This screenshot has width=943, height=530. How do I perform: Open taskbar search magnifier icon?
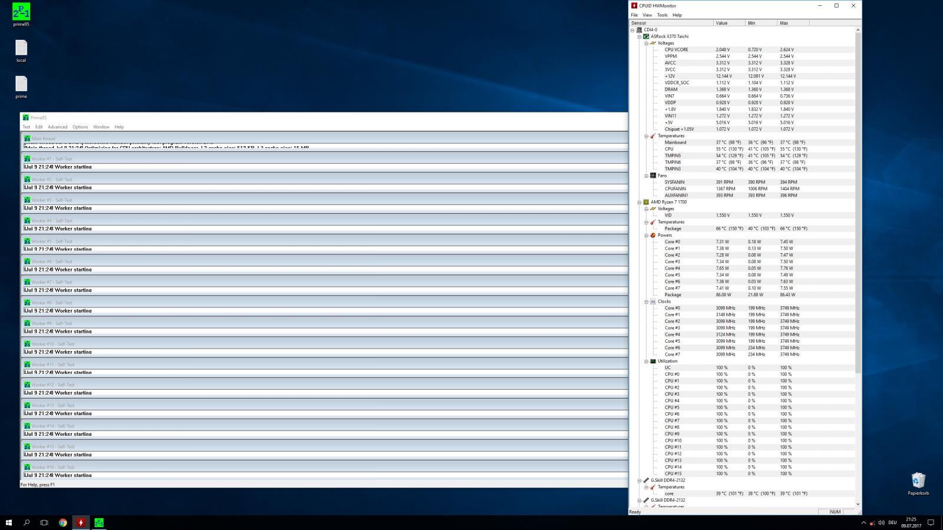[x=27, y=522]
